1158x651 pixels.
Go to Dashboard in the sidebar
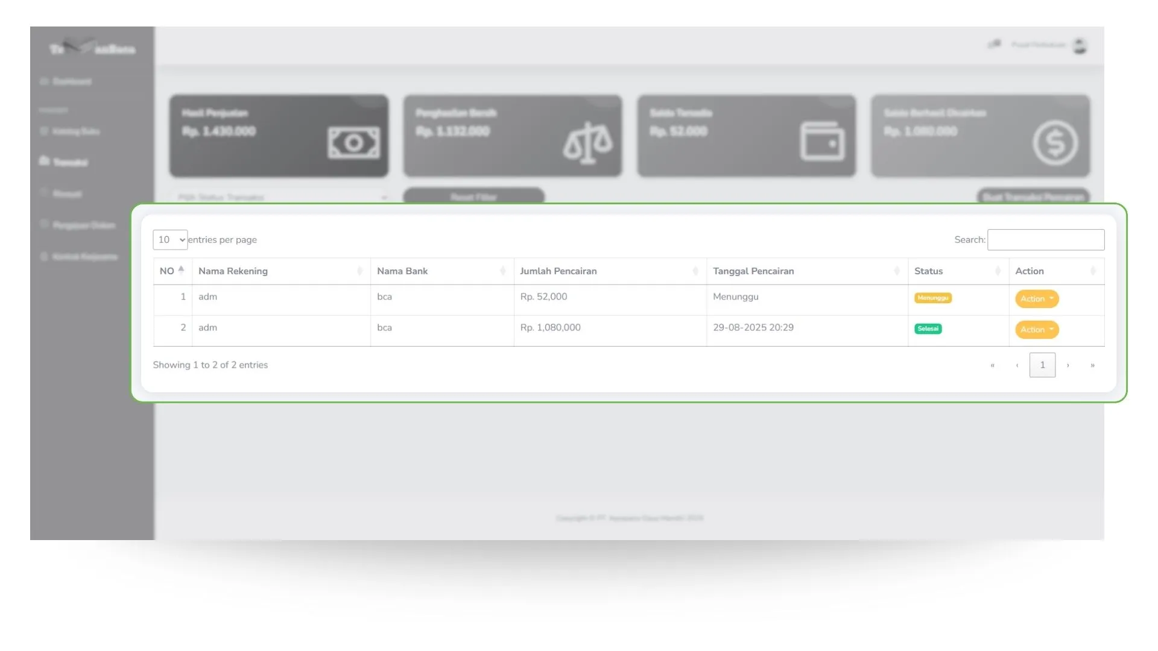71,81
